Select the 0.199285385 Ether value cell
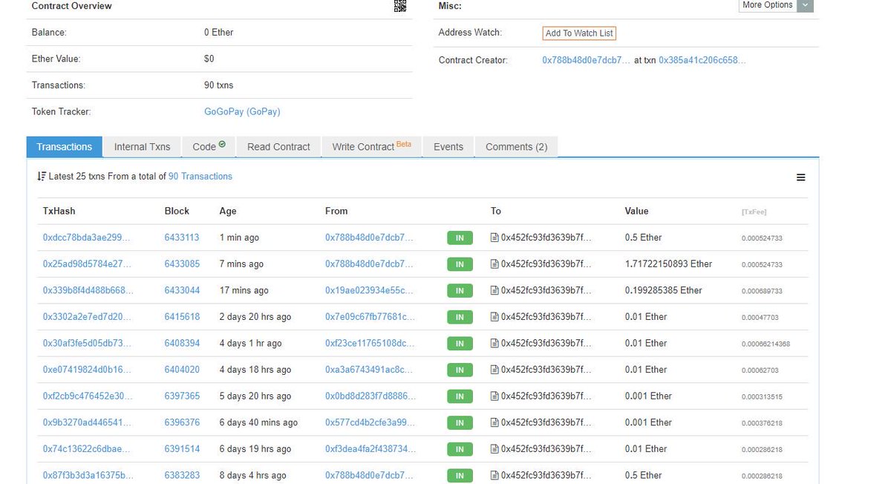This screenshot has width=891, height=484. [663, 290]
